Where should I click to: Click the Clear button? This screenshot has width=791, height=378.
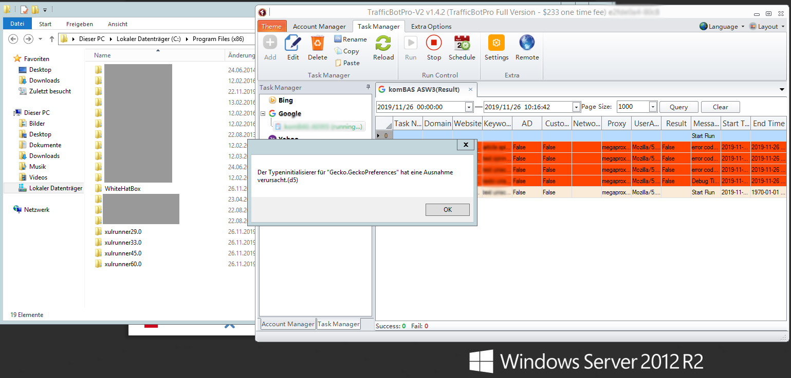[720, 107]
